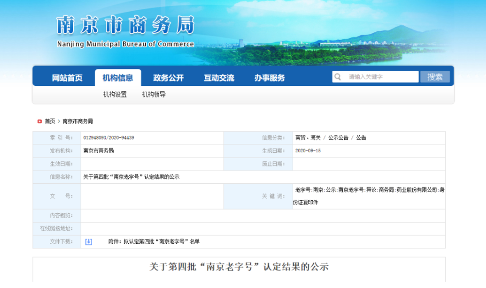
Task: Click 首页 in the breadcrumb
Action: coord(50,121)
